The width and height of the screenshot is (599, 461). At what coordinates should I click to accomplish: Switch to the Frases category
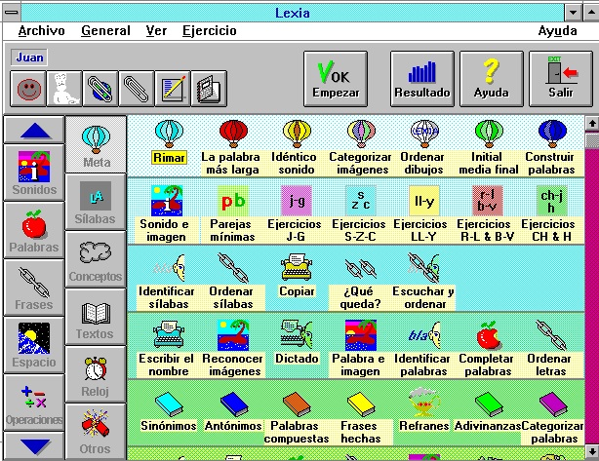[34, 288]
